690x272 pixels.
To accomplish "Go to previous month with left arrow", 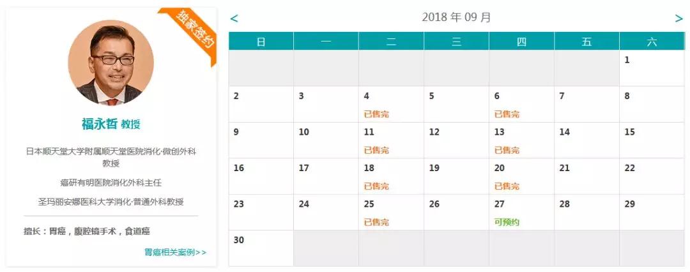I will [234, 19].
